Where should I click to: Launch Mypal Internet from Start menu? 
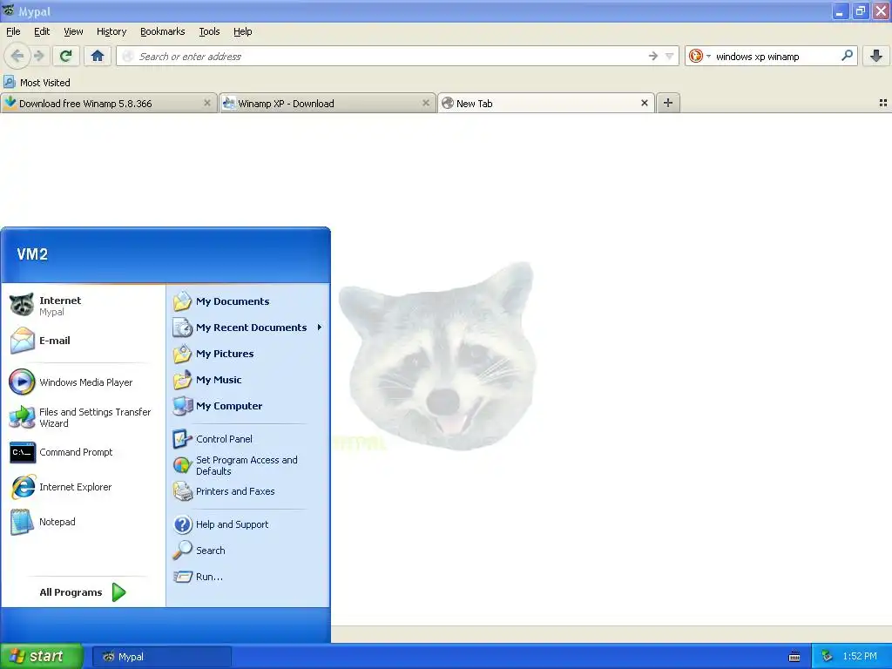tap(83, 306)
